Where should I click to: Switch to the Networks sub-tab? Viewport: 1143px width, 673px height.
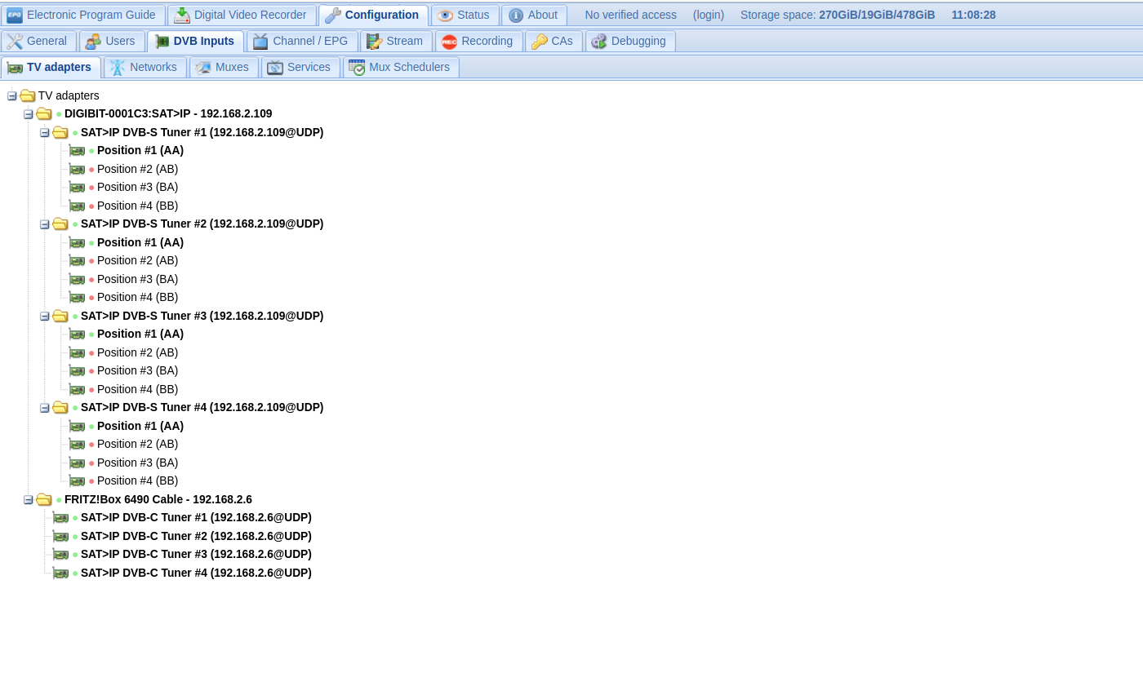[145, 67]
